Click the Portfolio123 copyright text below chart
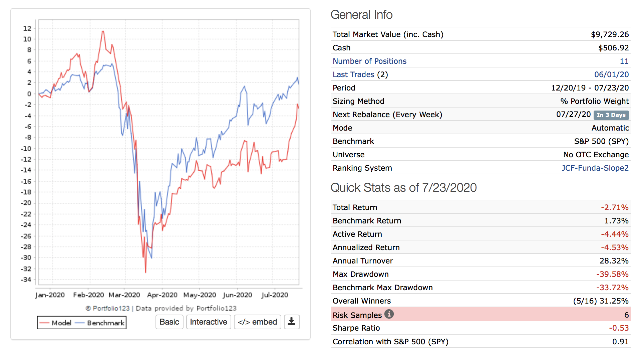 point(161,308)
